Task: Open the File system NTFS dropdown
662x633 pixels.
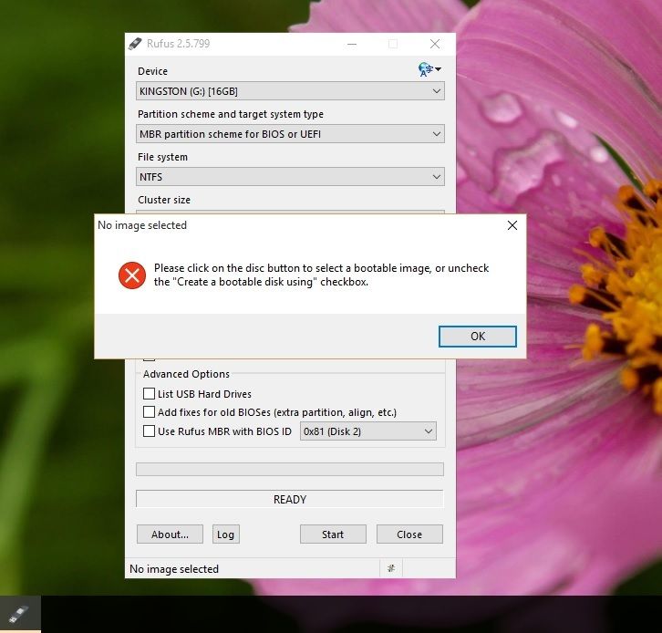Action: click(x=290, y=177)
